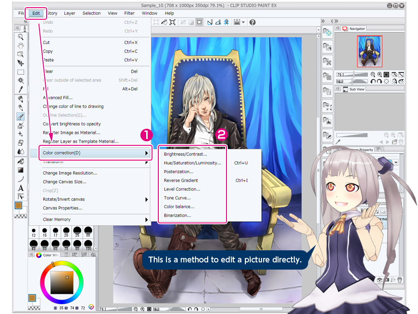418x314 pixels.
Task: Open Help question mark icon in toolbar
Action: click(253, 22)
